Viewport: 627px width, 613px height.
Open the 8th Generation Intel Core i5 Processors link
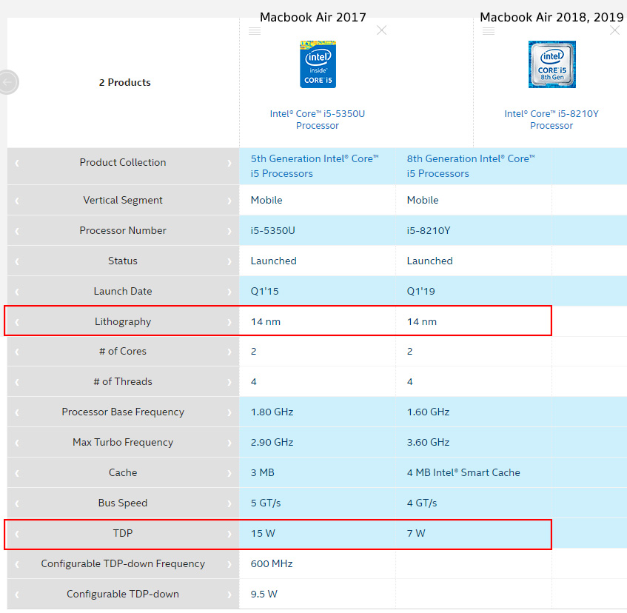(471, 166)
